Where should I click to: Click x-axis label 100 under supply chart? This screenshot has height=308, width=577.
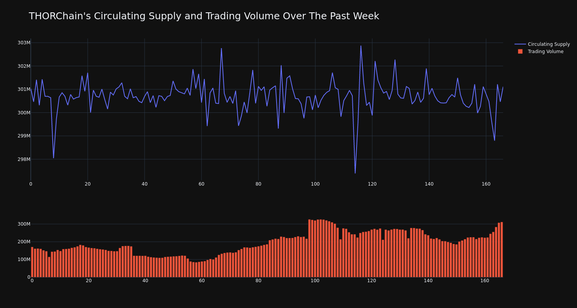[315, 184]
